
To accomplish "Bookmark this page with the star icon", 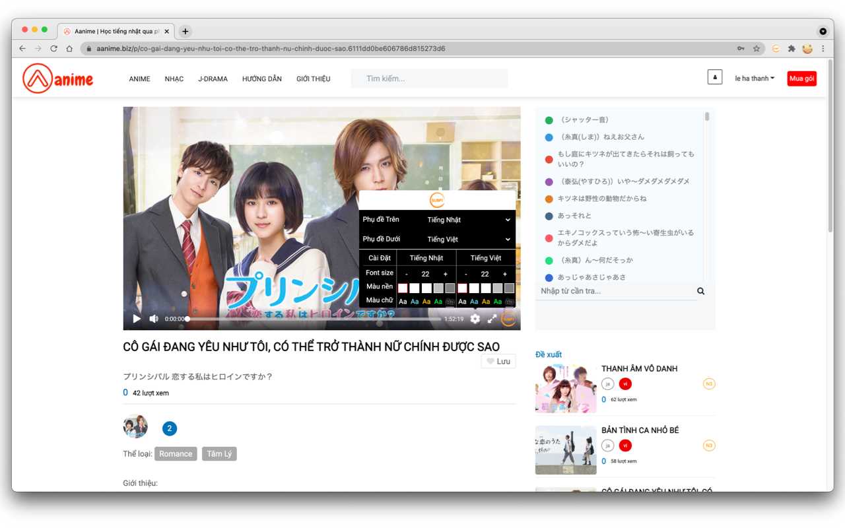I will coord(757,49).
